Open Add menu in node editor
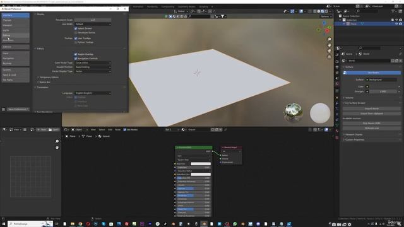Screen dimensions: 404x227 tap(110, 130)
